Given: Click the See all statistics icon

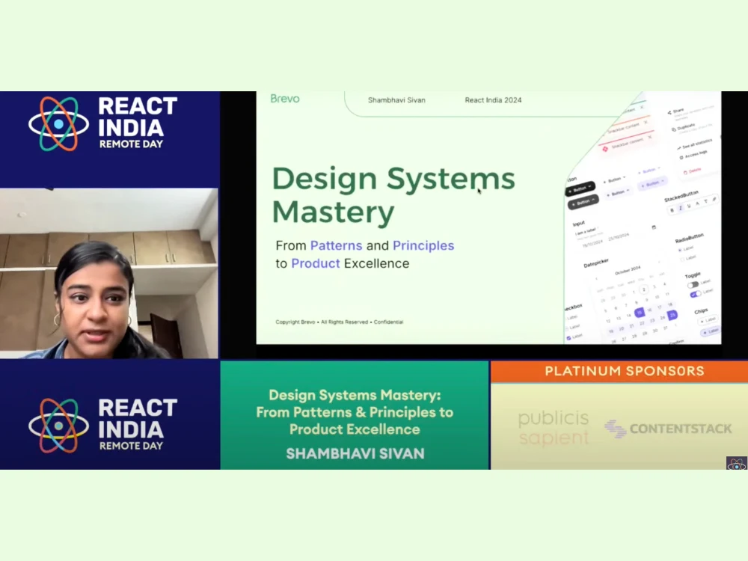Looking at the screenshot, I should (x=679, y=148).
